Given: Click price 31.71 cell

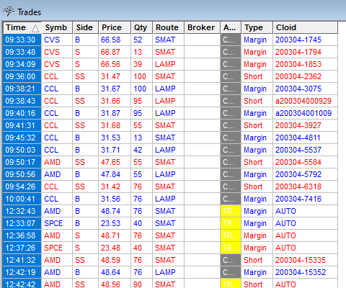Looking at the screenshot, I should pyautogui.click(x=110, y=150).
